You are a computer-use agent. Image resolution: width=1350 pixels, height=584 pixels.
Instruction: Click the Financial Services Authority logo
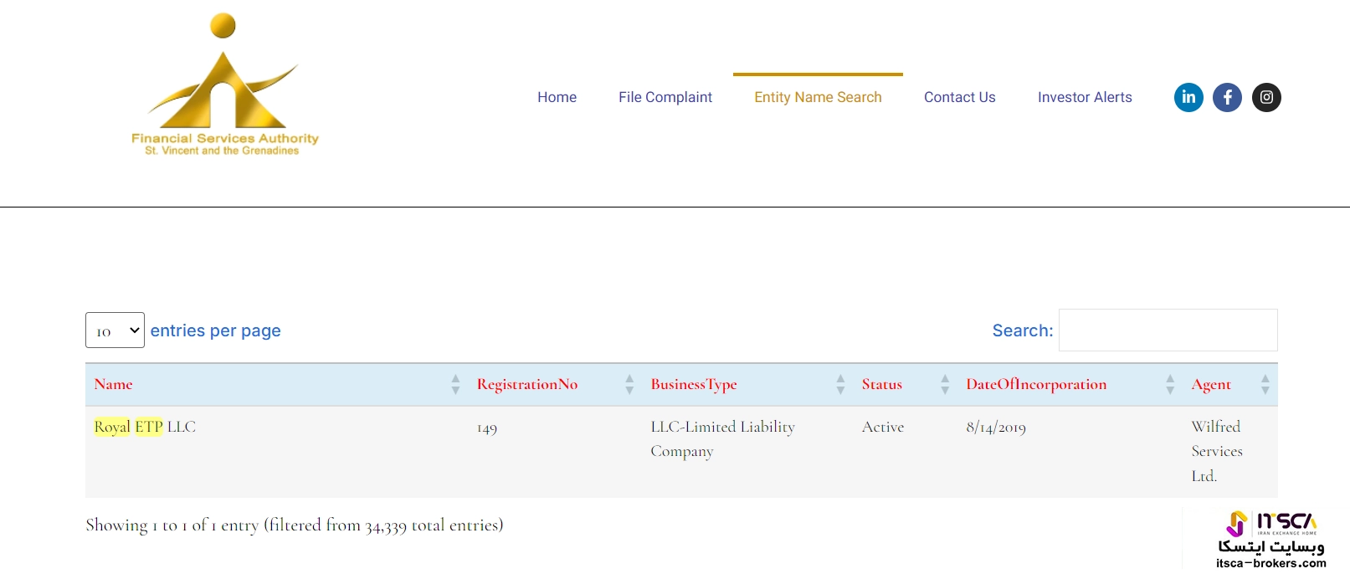(x=224, y=85)
